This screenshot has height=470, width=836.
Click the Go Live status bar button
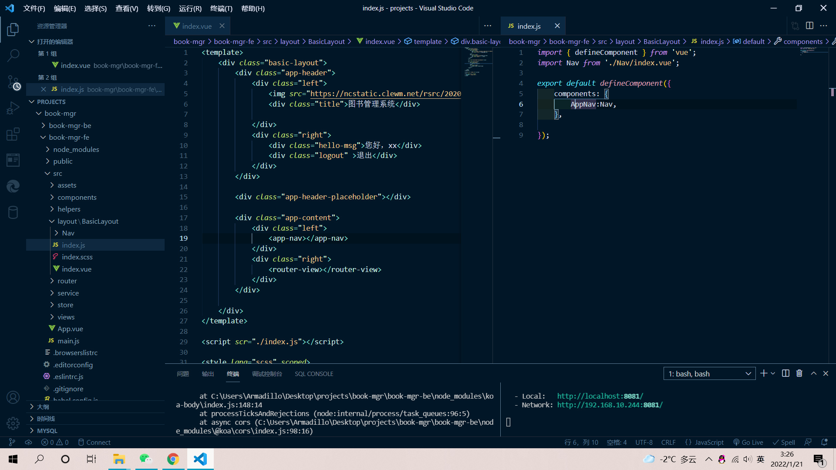coord(748,442)
